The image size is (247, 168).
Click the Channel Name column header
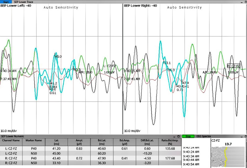click(x=11, y=142)
